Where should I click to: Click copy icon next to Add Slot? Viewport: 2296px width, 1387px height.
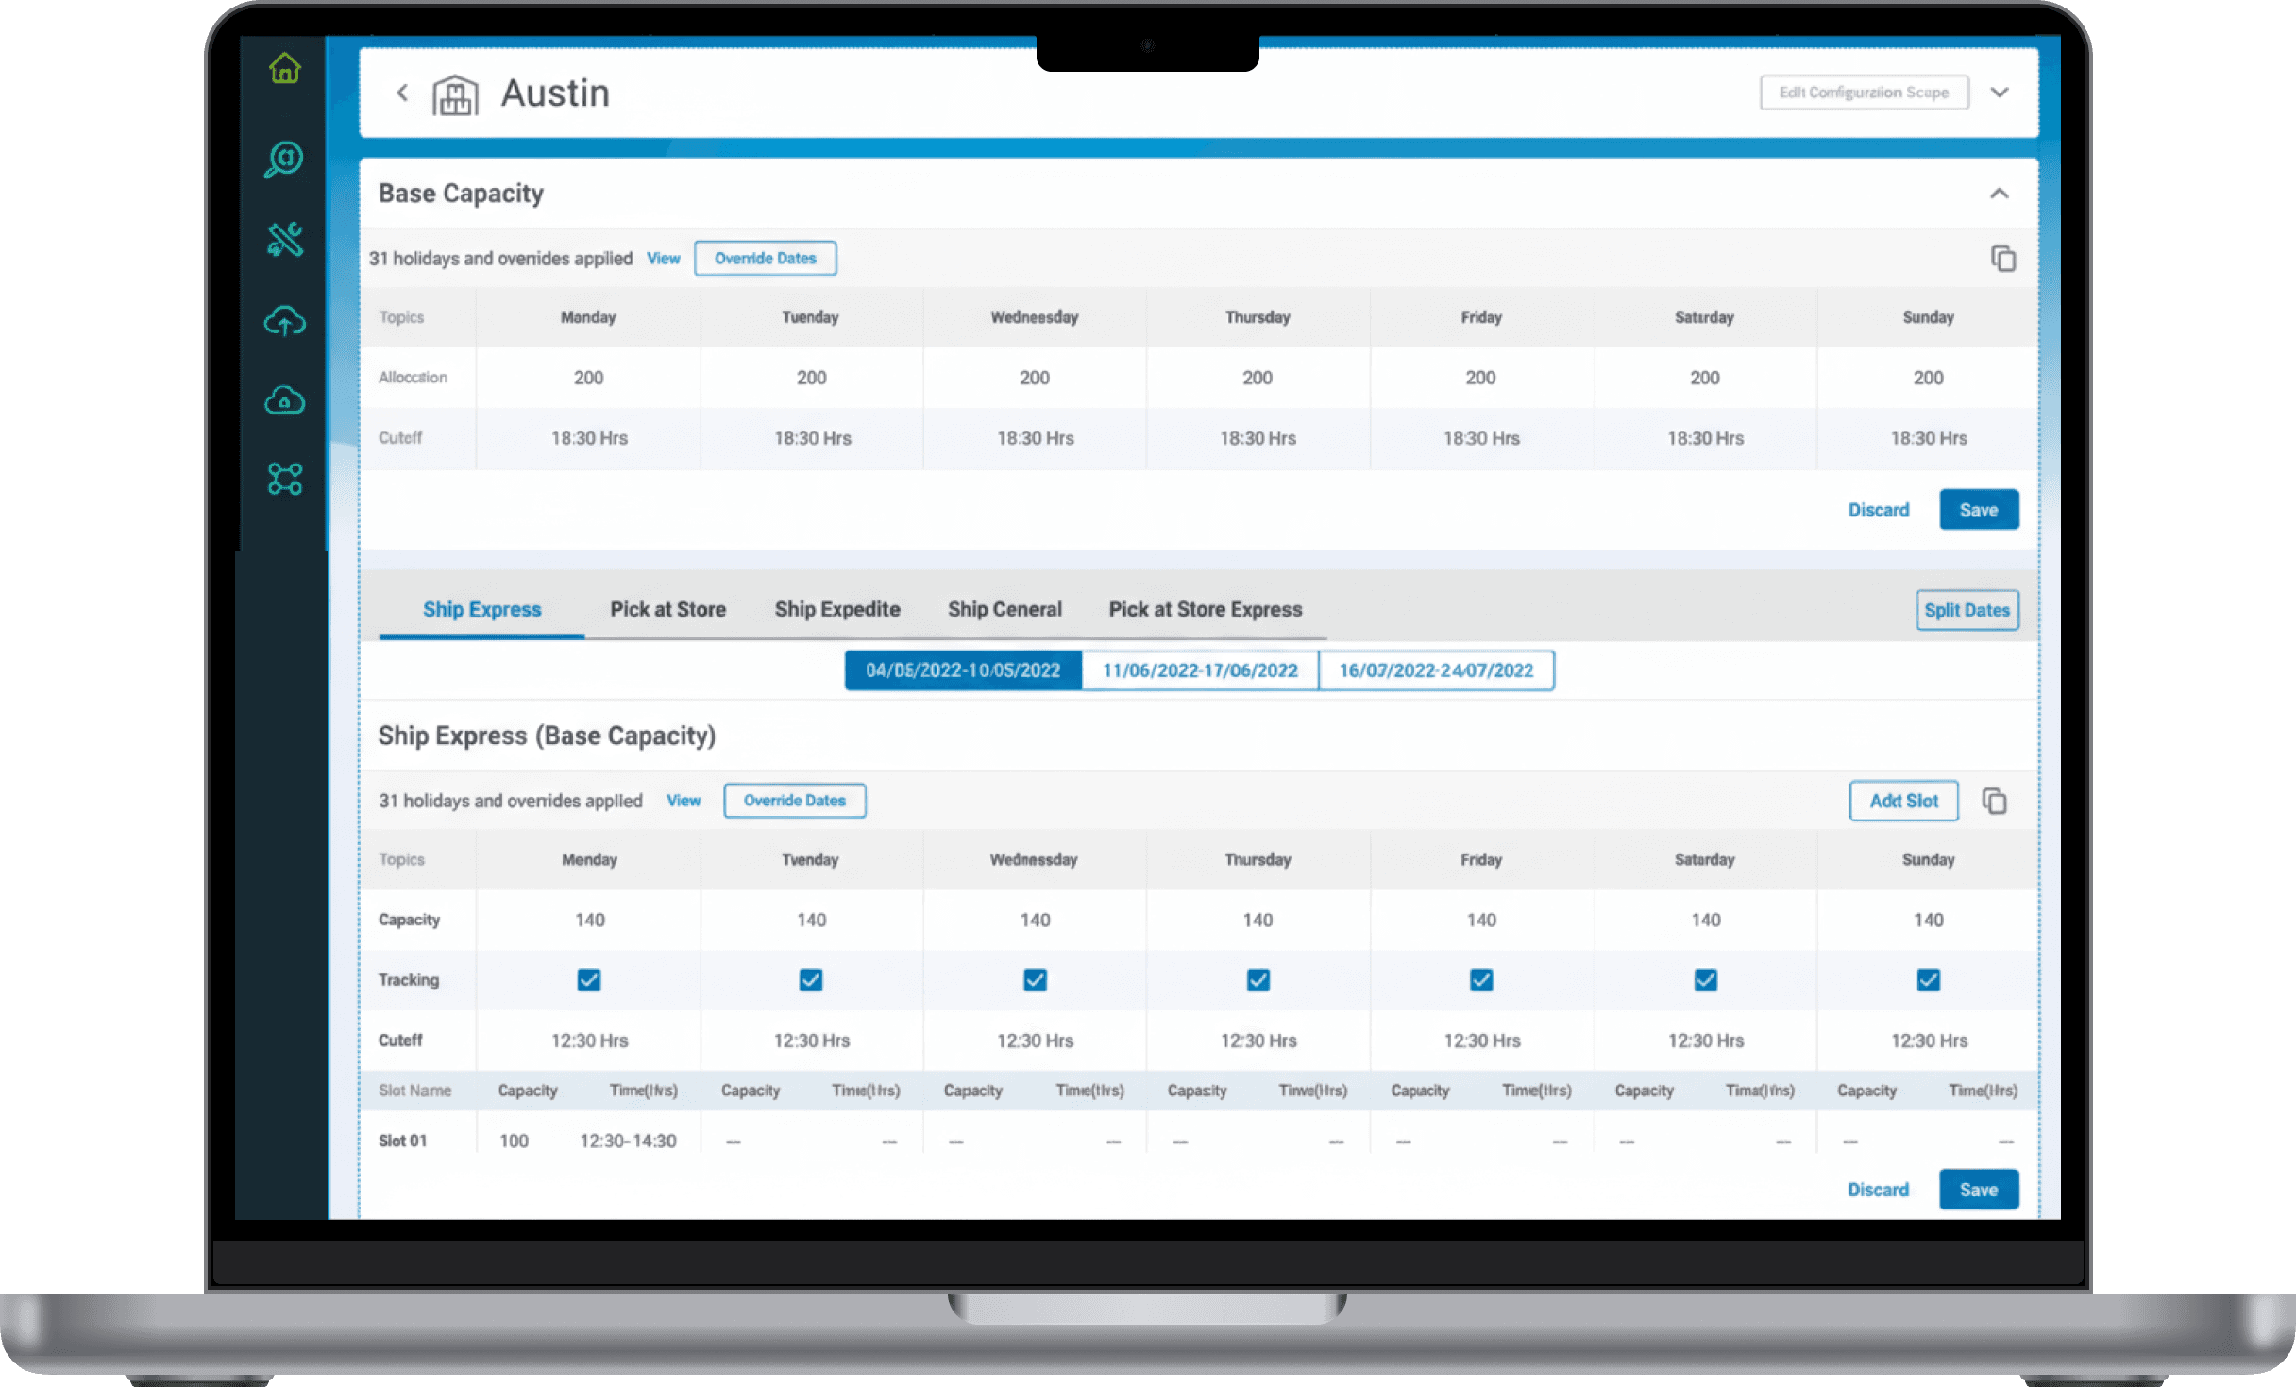click(1994, 801)
